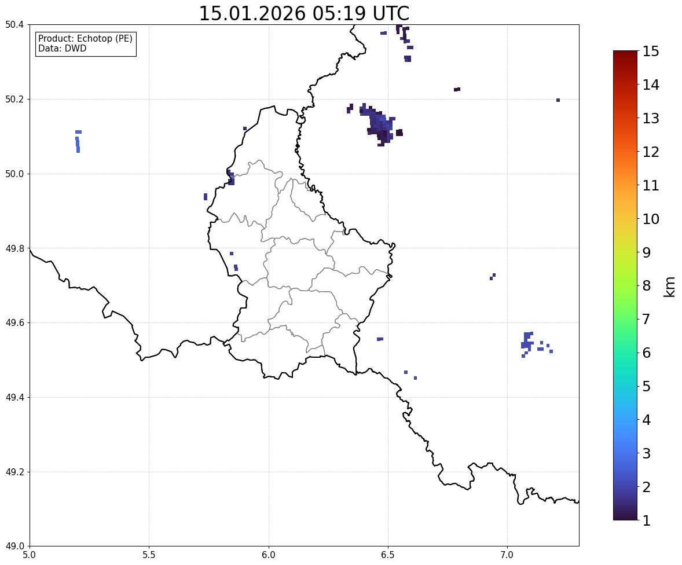The width and height of the screenshot is (682, 565).
Task: Click the y-axis tick label 49.0
Action: pos(14,546)
